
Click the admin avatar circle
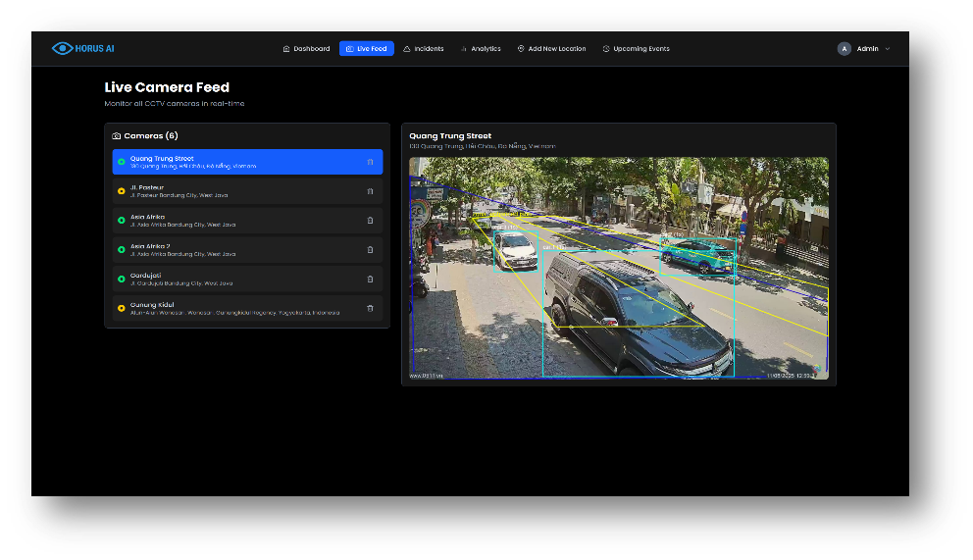844,48
